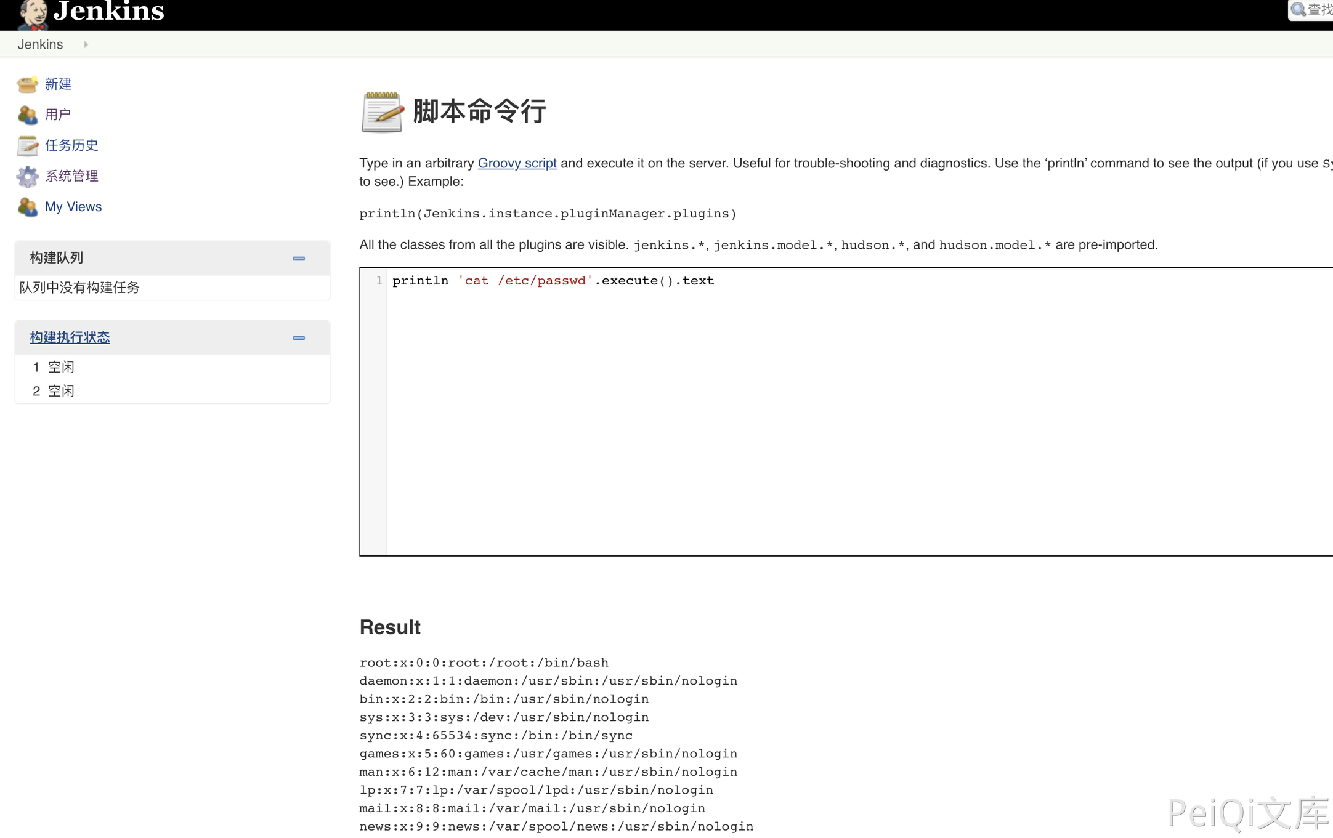Click the Jenkins breadcrumb link
Viewport: 1333px width, 838px height.
click(40, 44)
